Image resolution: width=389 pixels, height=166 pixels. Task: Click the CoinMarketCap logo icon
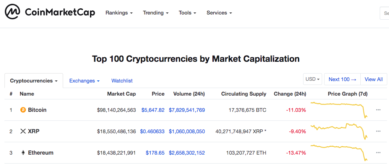coord(12,13)
